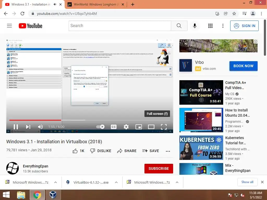Enable the miniplayer
The width and height of the screenshot is (267, 200).
[x=139, y=127]
